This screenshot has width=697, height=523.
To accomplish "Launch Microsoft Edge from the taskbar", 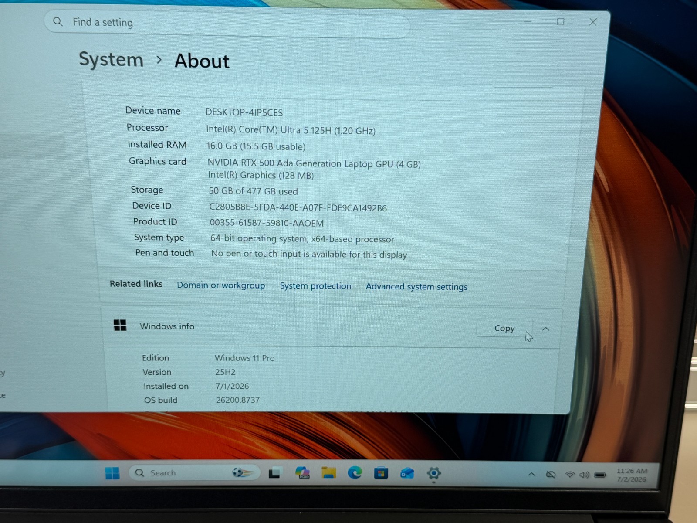I will click(x=355, y=473).
